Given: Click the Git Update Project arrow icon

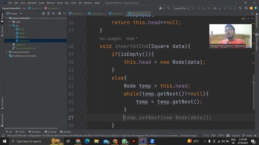Looking at the screenshot, I should point(220,8).
